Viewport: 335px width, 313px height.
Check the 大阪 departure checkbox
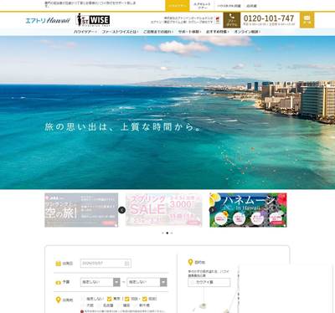coord(83,305)
